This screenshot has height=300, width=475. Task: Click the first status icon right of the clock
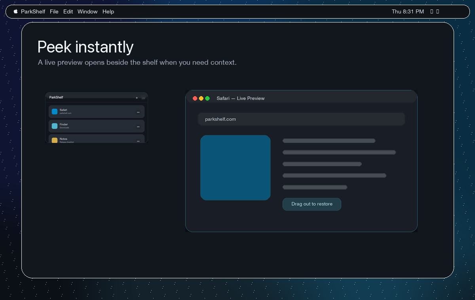point(432,11)
